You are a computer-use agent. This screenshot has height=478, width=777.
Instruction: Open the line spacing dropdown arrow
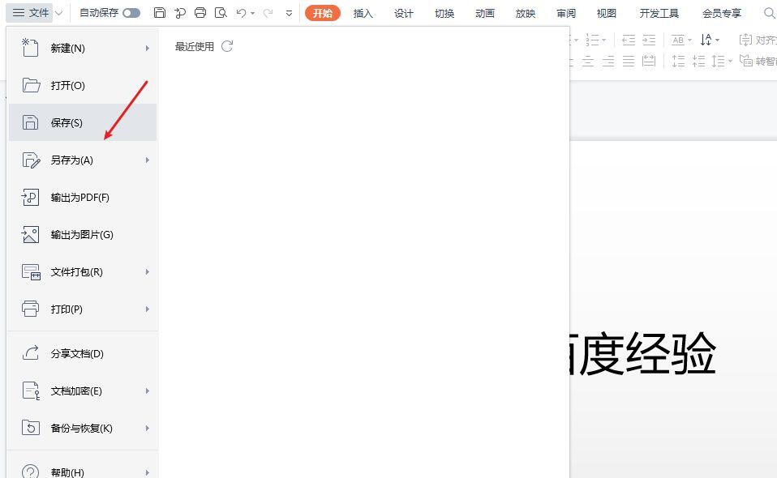click(729, 62)
